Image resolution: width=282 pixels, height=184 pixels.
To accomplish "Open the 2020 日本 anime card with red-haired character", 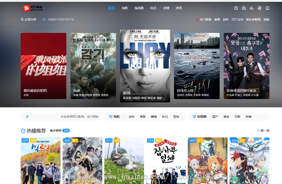I will (249, 161).
